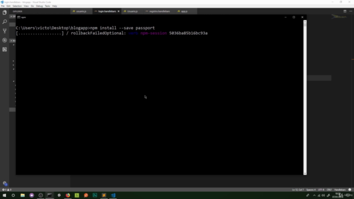Switch to the command prompt taskbar icon
The width and height of the screenshot is (354, 199).
(x=49, y=195)
